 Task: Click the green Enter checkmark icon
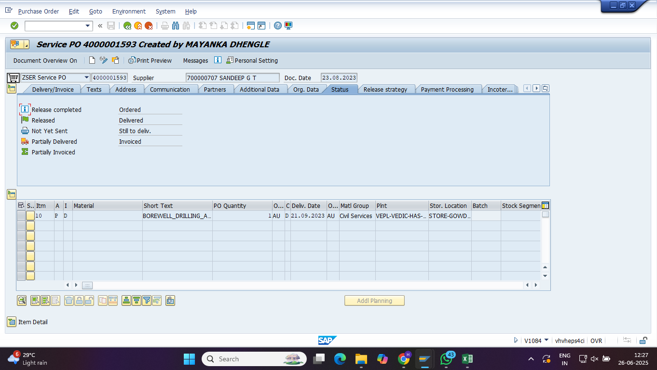pos(14,26)
